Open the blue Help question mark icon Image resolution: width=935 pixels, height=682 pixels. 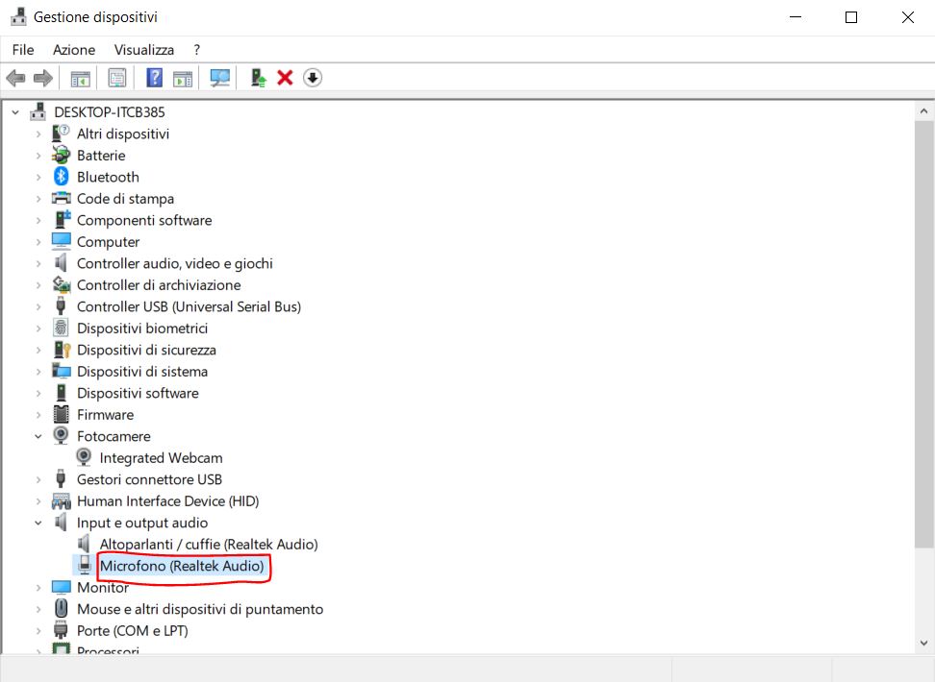point(155,78)
